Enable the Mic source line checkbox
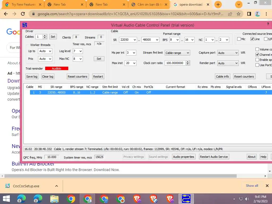This screenshot has height=204, width=272. click(x=239, y=39)
